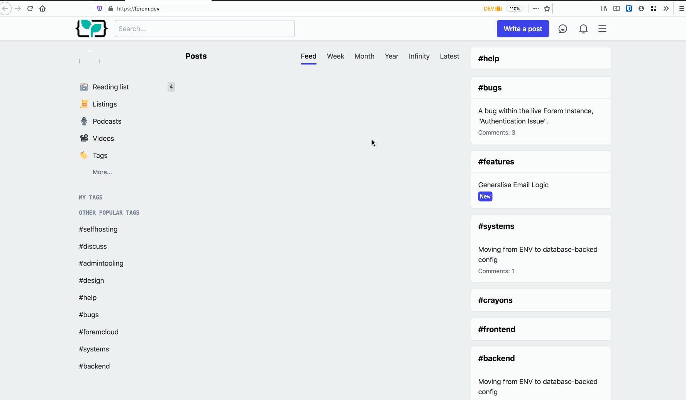686x400 pixels.
Task: Open the Listings scroll icon
Action: point(84,104)
